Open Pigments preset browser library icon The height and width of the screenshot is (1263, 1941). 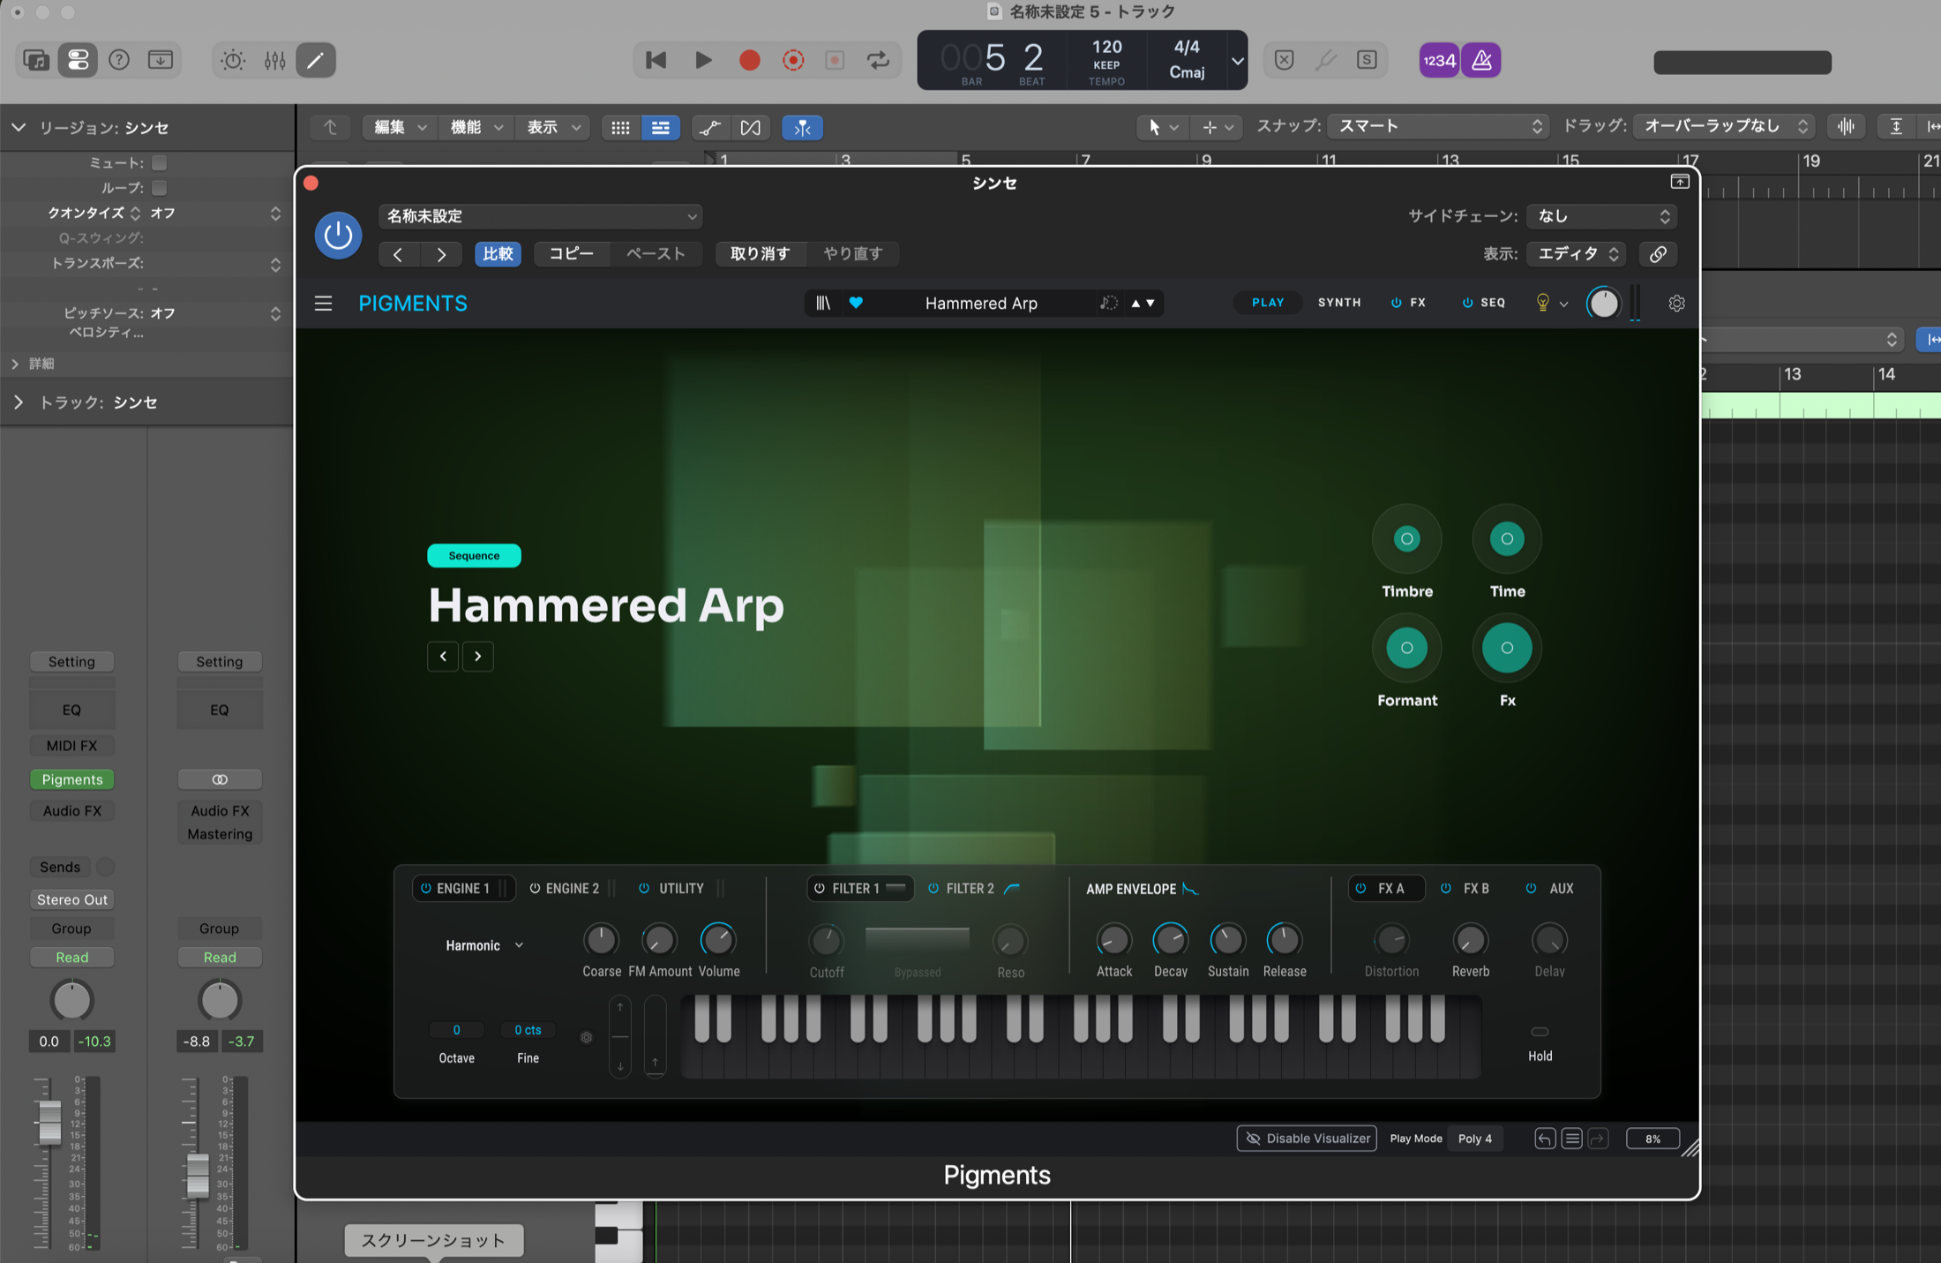(823, 303)
